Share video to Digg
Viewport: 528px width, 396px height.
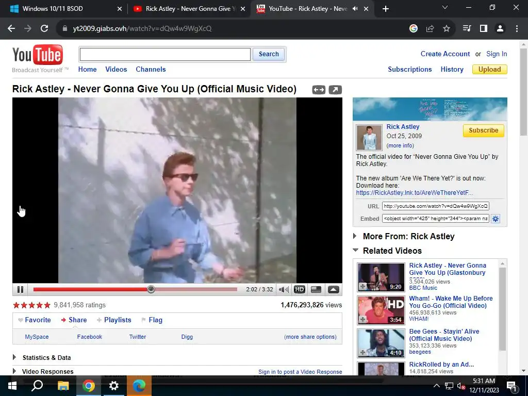(x=187, y=337)
